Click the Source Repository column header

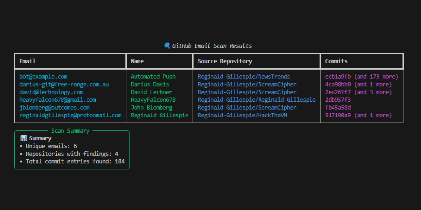tap(225, 61)
